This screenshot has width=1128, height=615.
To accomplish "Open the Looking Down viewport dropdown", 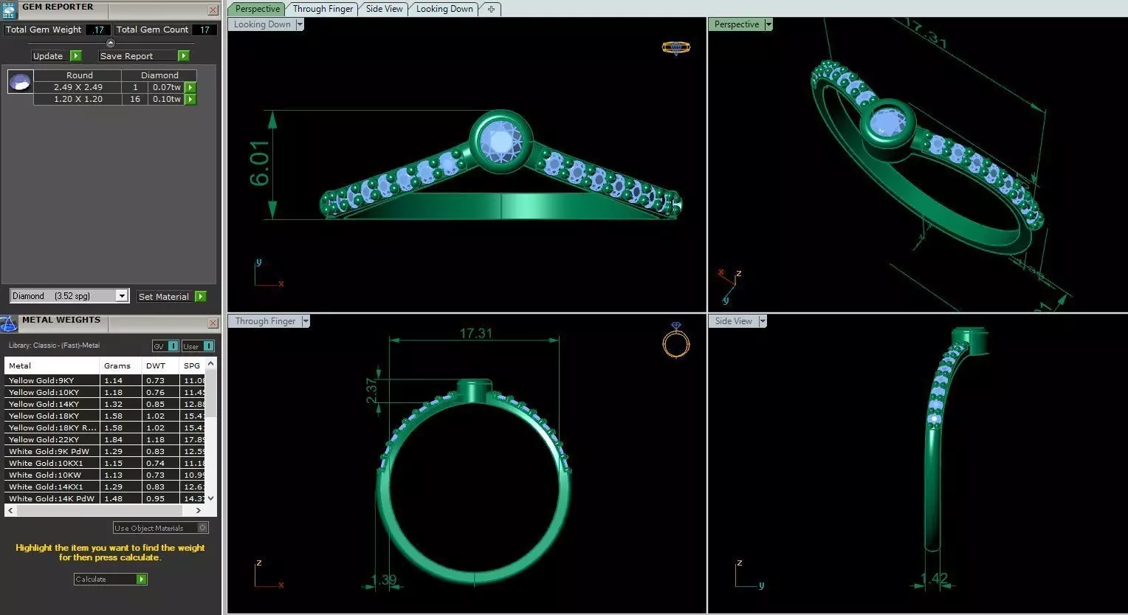I will (x=300, y=24).
